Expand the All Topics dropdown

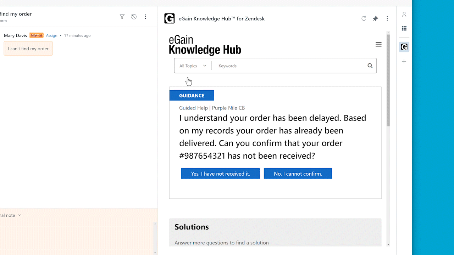[x=193, y=66]
